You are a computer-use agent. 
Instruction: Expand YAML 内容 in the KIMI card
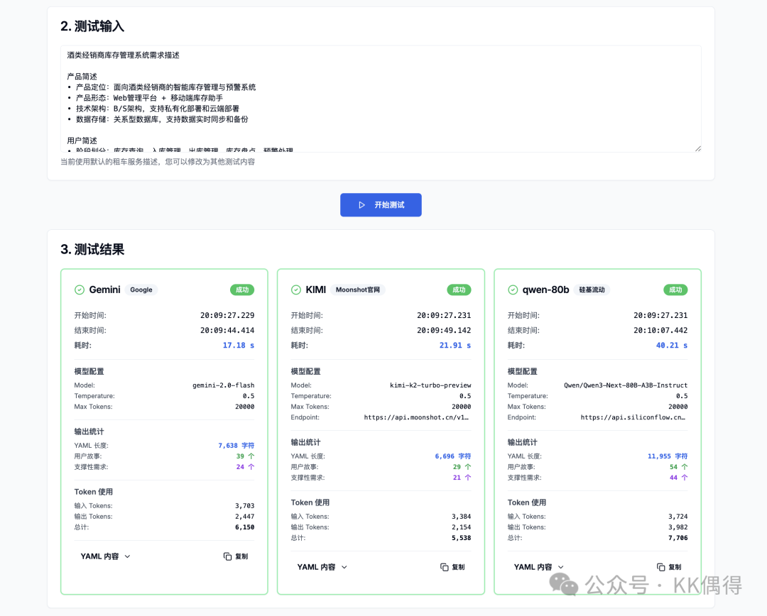point(322,567)
